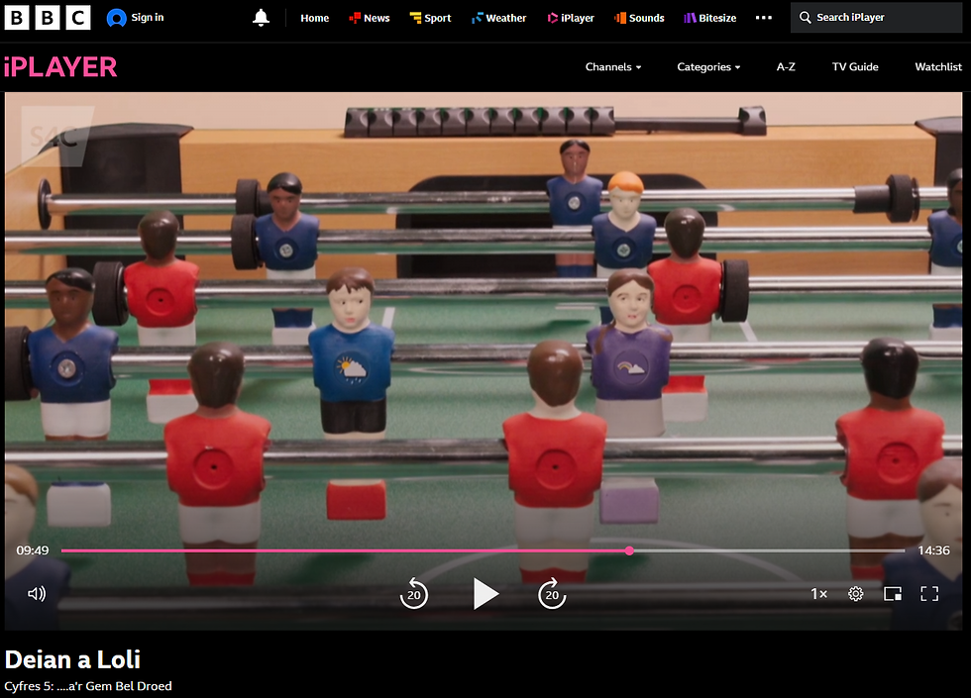Open Bitesize link
Image resolution: width=971 pixels, height=698 pixels.
709,18
